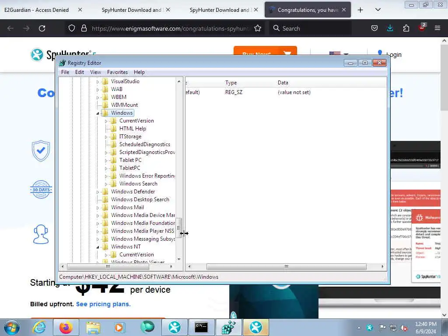The width and height of the screenshot is (448, 336).
Task: Open the Edit menu in Registry Editor
Action: [80, 72]
